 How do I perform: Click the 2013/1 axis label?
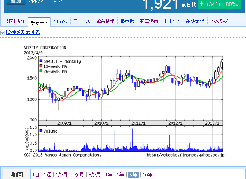click(x=212, y=123)
